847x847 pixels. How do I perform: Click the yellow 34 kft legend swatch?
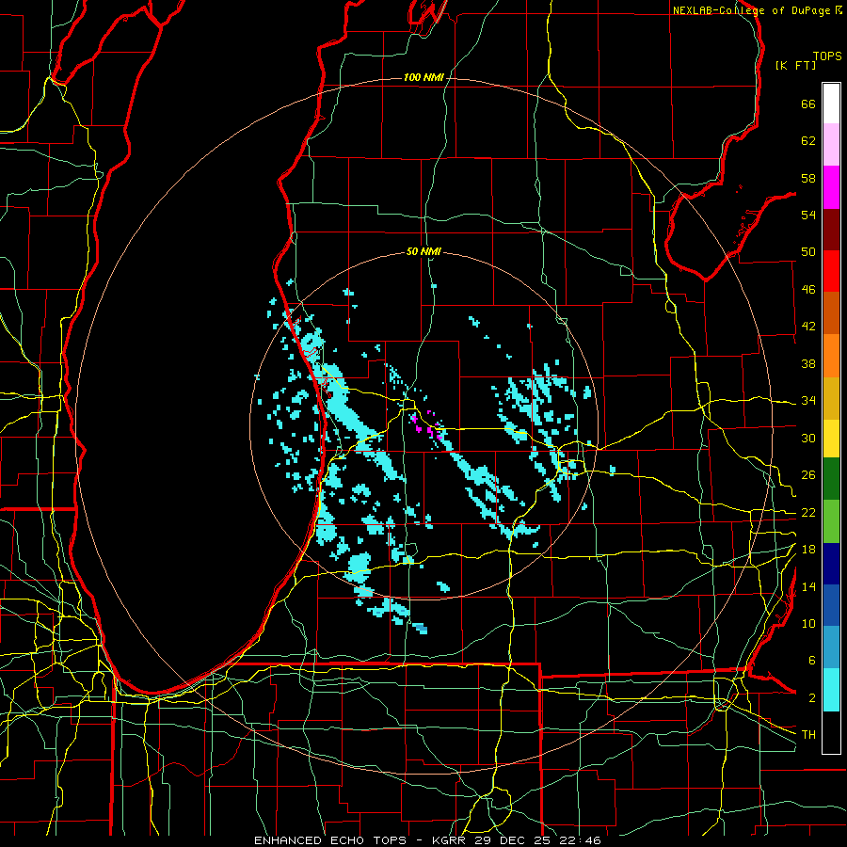pos(831,438)
